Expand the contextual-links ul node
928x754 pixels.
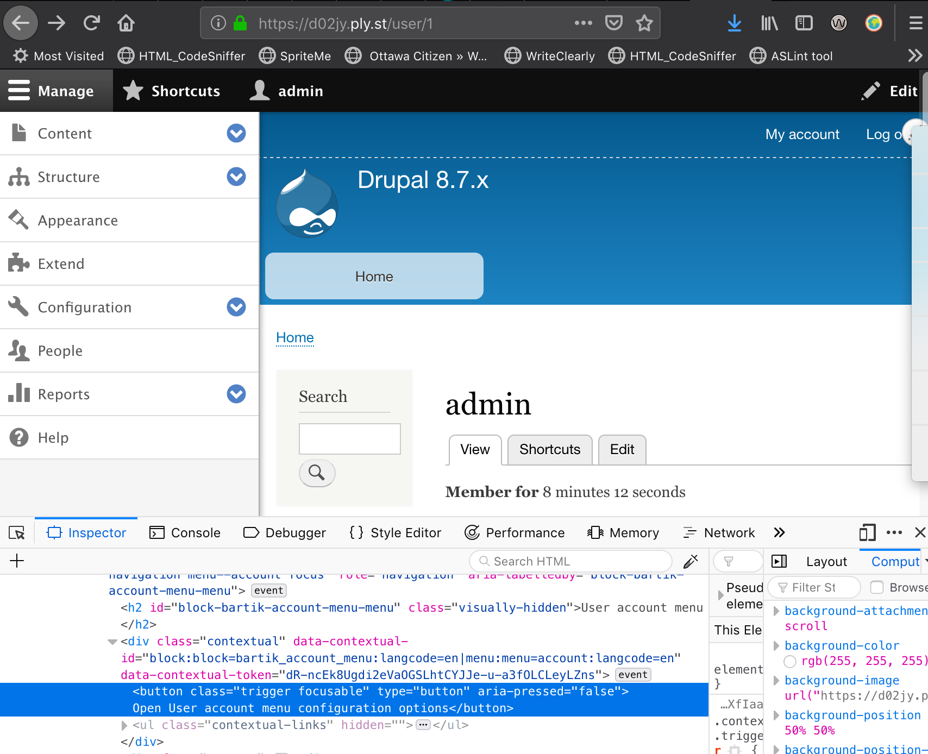[x=123, y=725]
